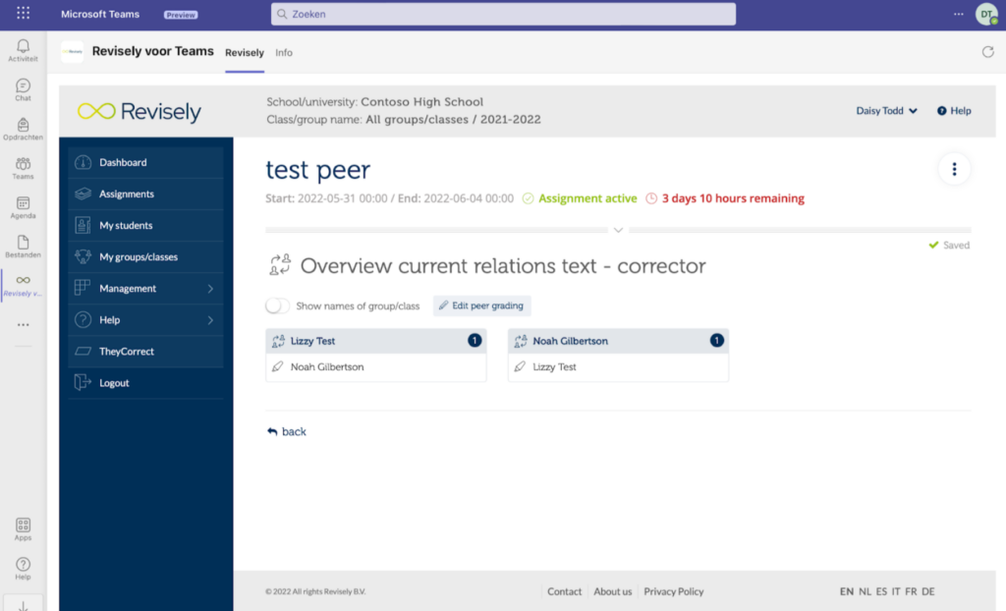Click the Zoeken search field

click(x=503, y=14)
